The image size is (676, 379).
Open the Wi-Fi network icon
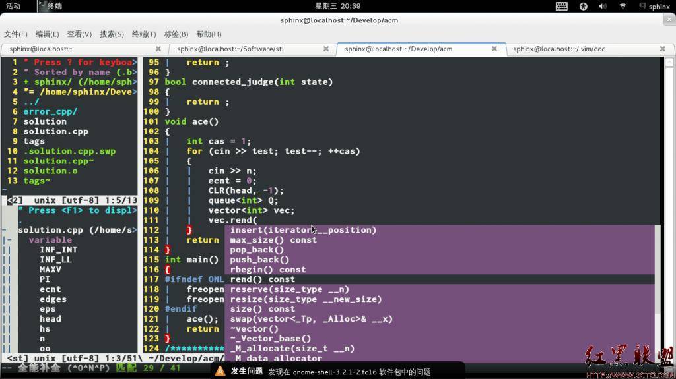click(x=622, y=6)
